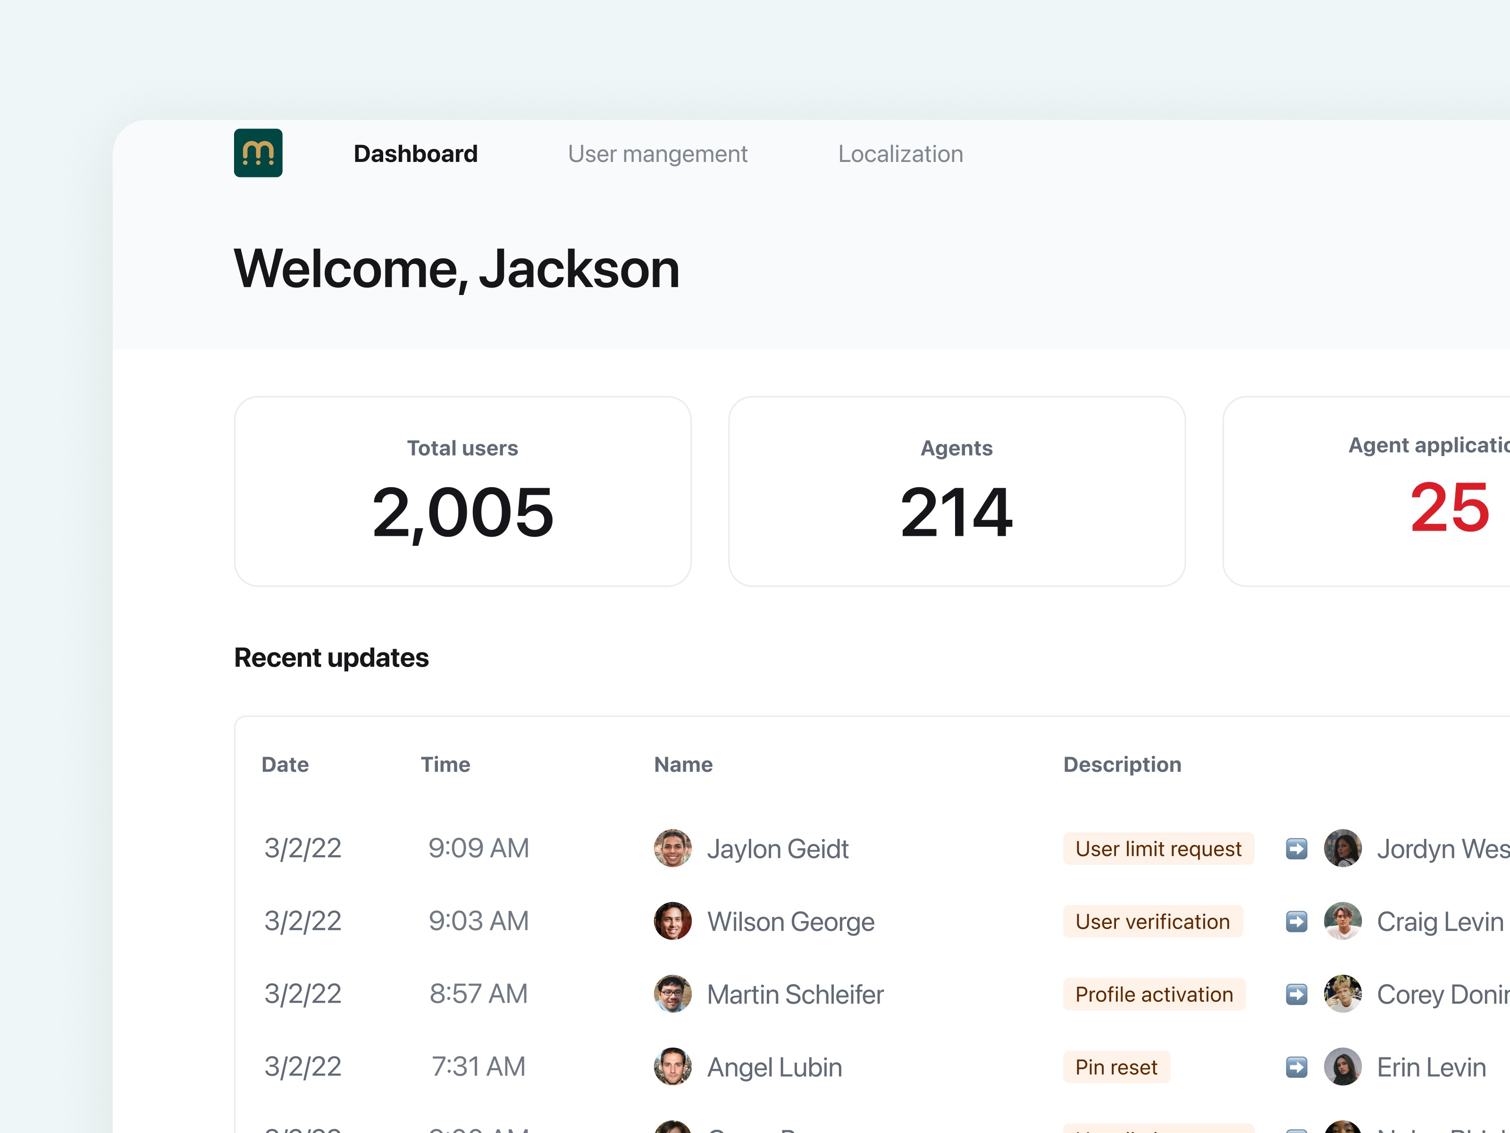The height and width of the screenshot is (1133, 1510).
Task: Open the Localization tab
Action: click(900, 154)
